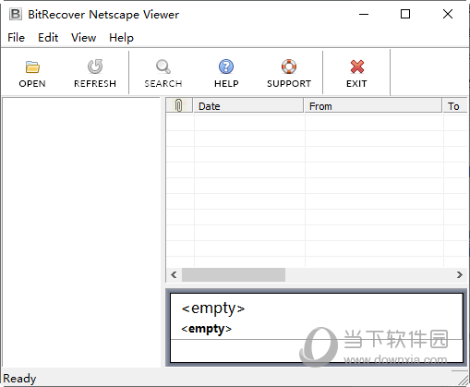This screenshot has height=387, width=470.
Task: Open the Help menu
Action: pos(121,38)
